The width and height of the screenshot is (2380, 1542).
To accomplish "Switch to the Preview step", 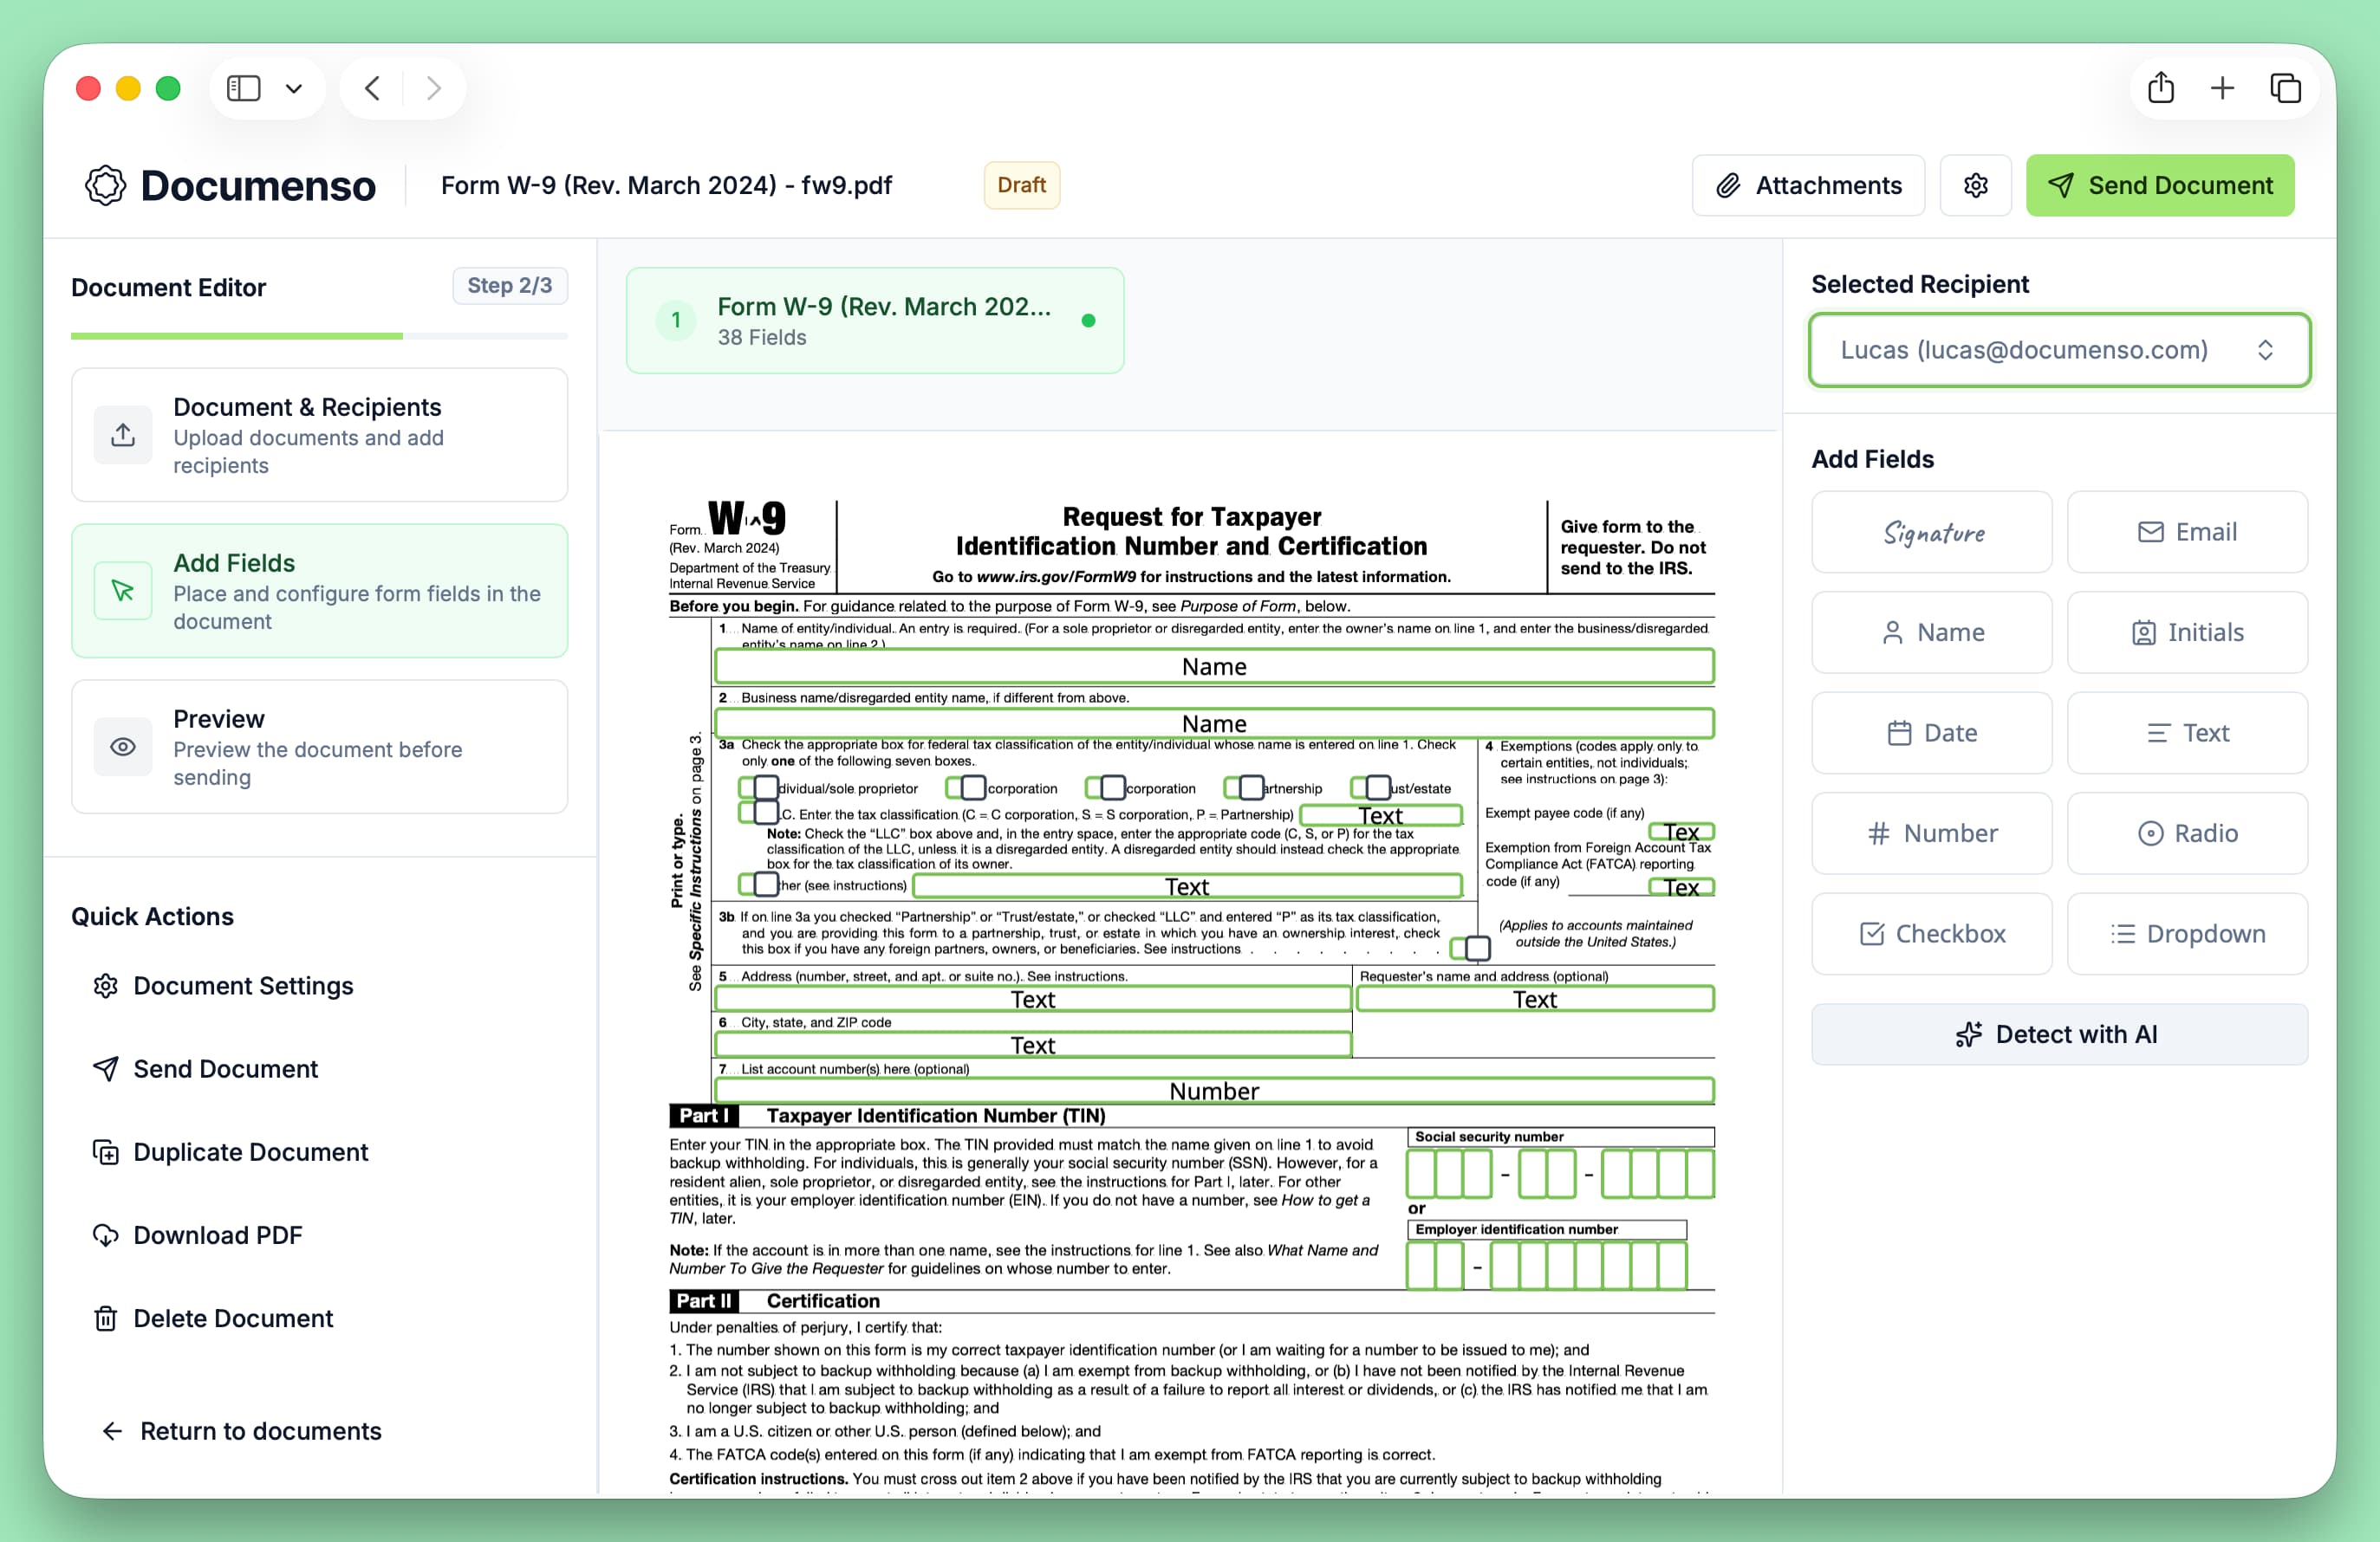I will point(319,748).
